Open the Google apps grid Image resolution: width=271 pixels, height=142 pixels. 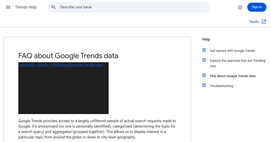click(240, 7)
